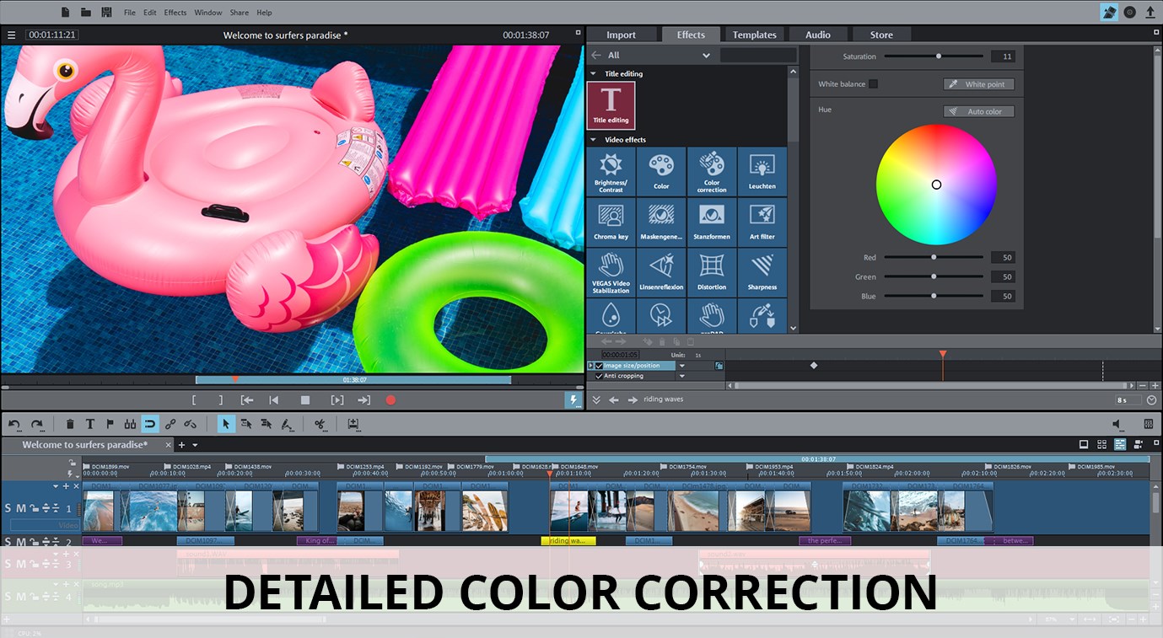This screenshot has height=638, width=1163.
Task: Select the Sharpness video effect
Action: [762, 271]
